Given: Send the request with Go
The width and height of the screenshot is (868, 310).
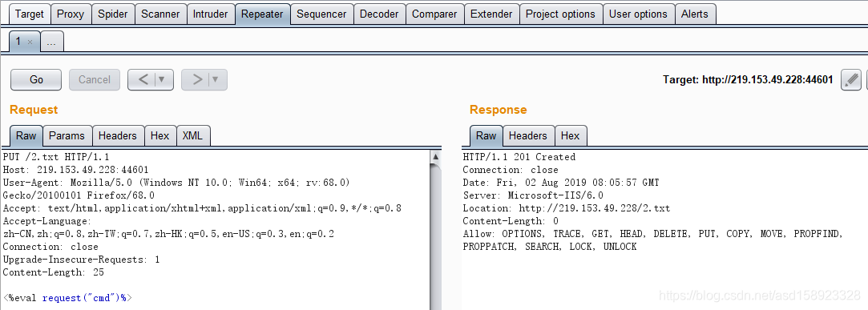Looking at the screenshot, I should pos(37,80).
